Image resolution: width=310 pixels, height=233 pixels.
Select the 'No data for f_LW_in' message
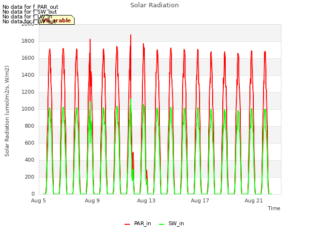tap(27, 17)
